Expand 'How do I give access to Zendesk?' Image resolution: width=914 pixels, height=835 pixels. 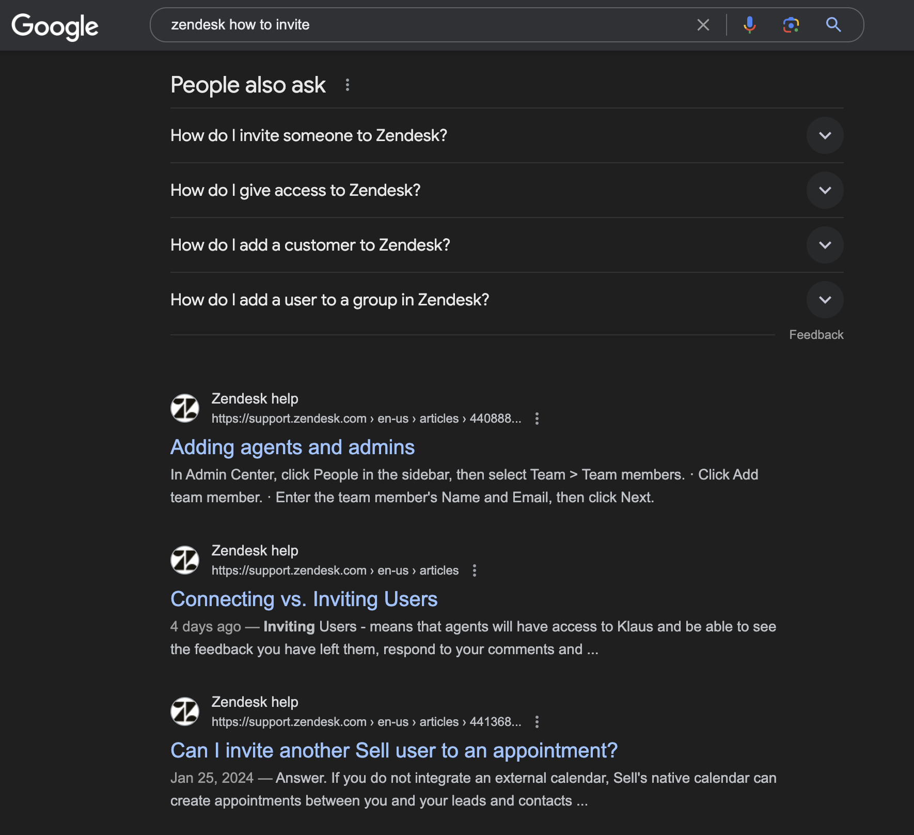(825, 190)
